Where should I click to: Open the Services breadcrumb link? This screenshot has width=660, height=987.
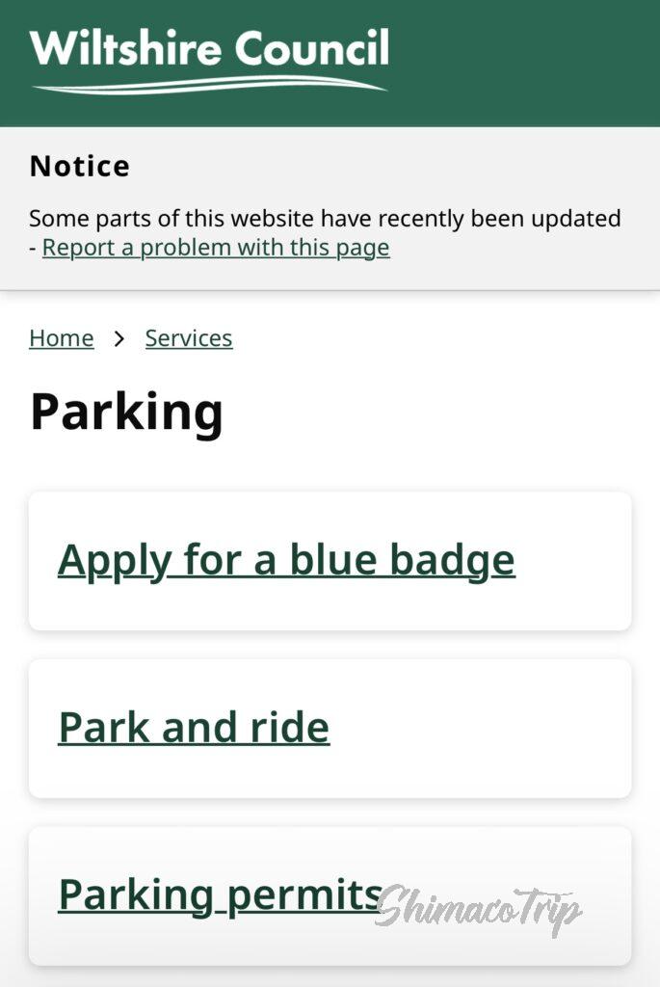(189, 338)
